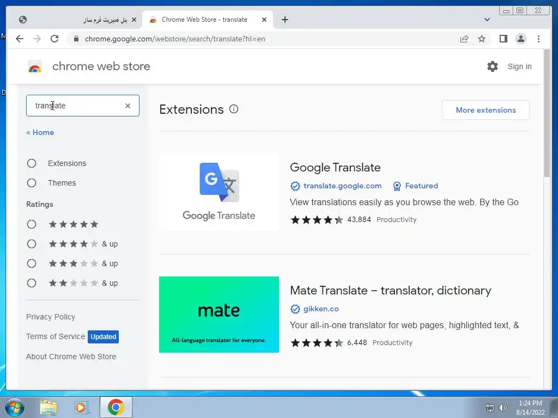Go back to the previous page
Image resolution: width=558 pixels, height=418 pixels.
click(20, 39)
